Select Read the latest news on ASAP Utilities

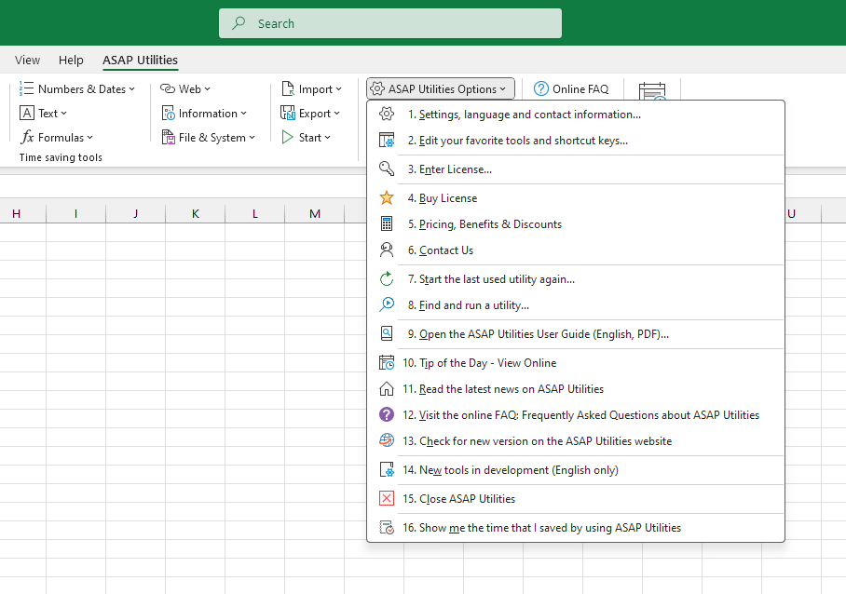pyautogui.click(x=576, y=388)
